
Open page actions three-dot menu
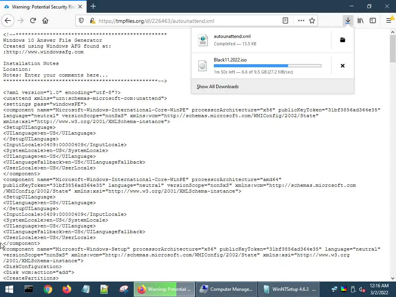pos(301,21)
